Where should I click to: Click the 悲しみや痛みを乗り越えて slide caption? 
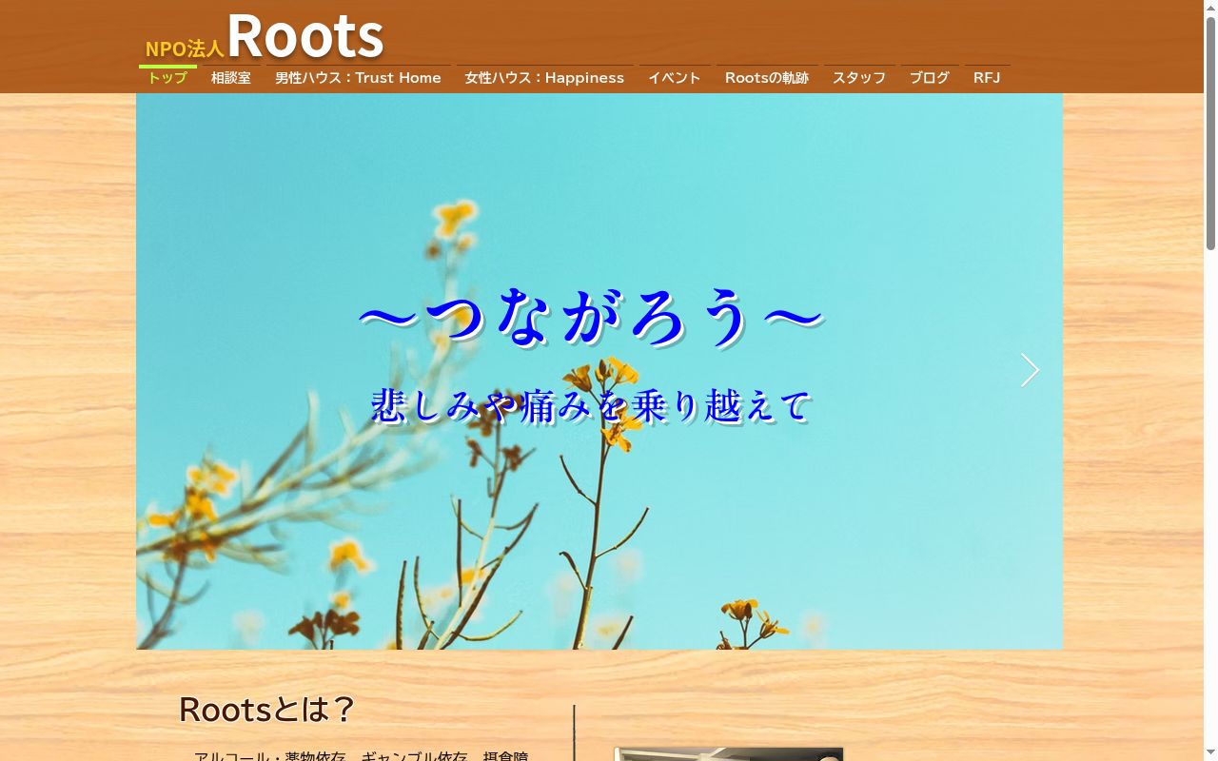coord(591,405)
